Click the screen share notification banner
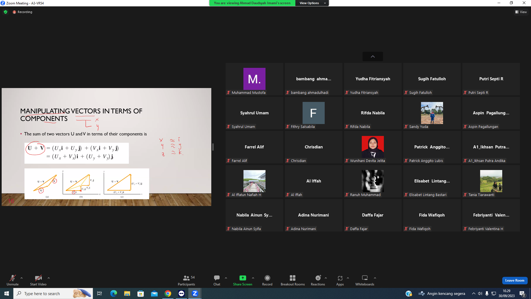The image size is (531, 299). point(252,3)
